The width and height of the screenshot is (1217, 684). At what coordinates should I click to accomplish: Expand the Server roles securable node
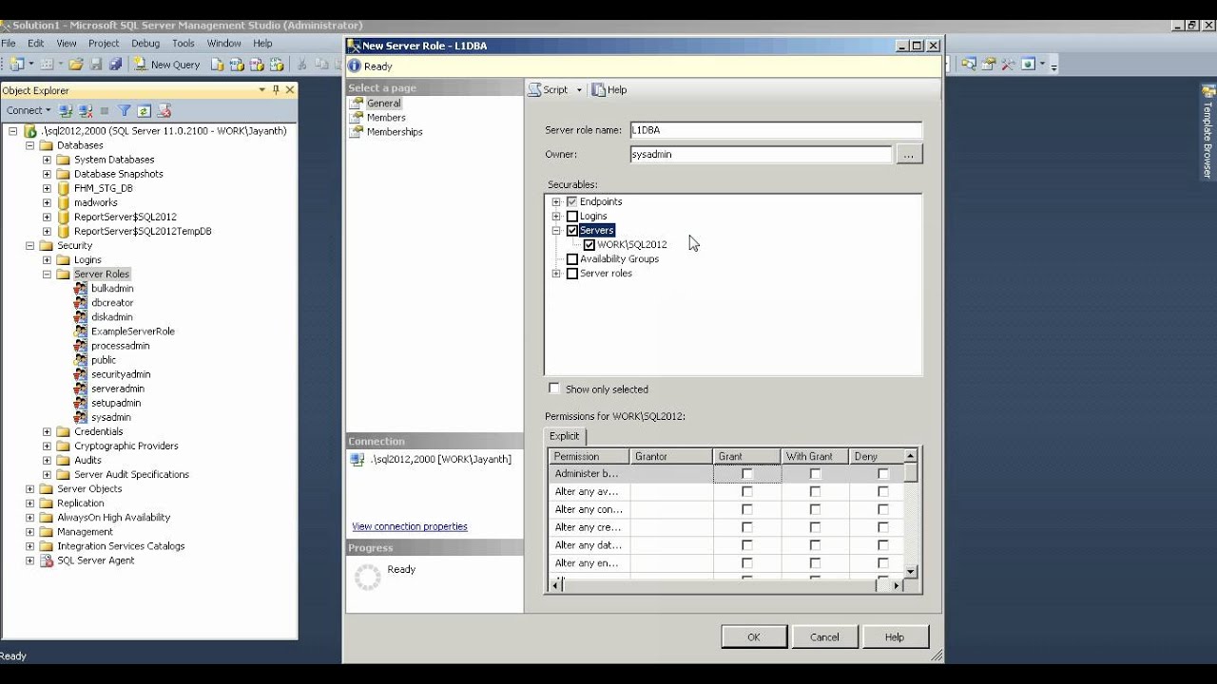tap(556, 274)
